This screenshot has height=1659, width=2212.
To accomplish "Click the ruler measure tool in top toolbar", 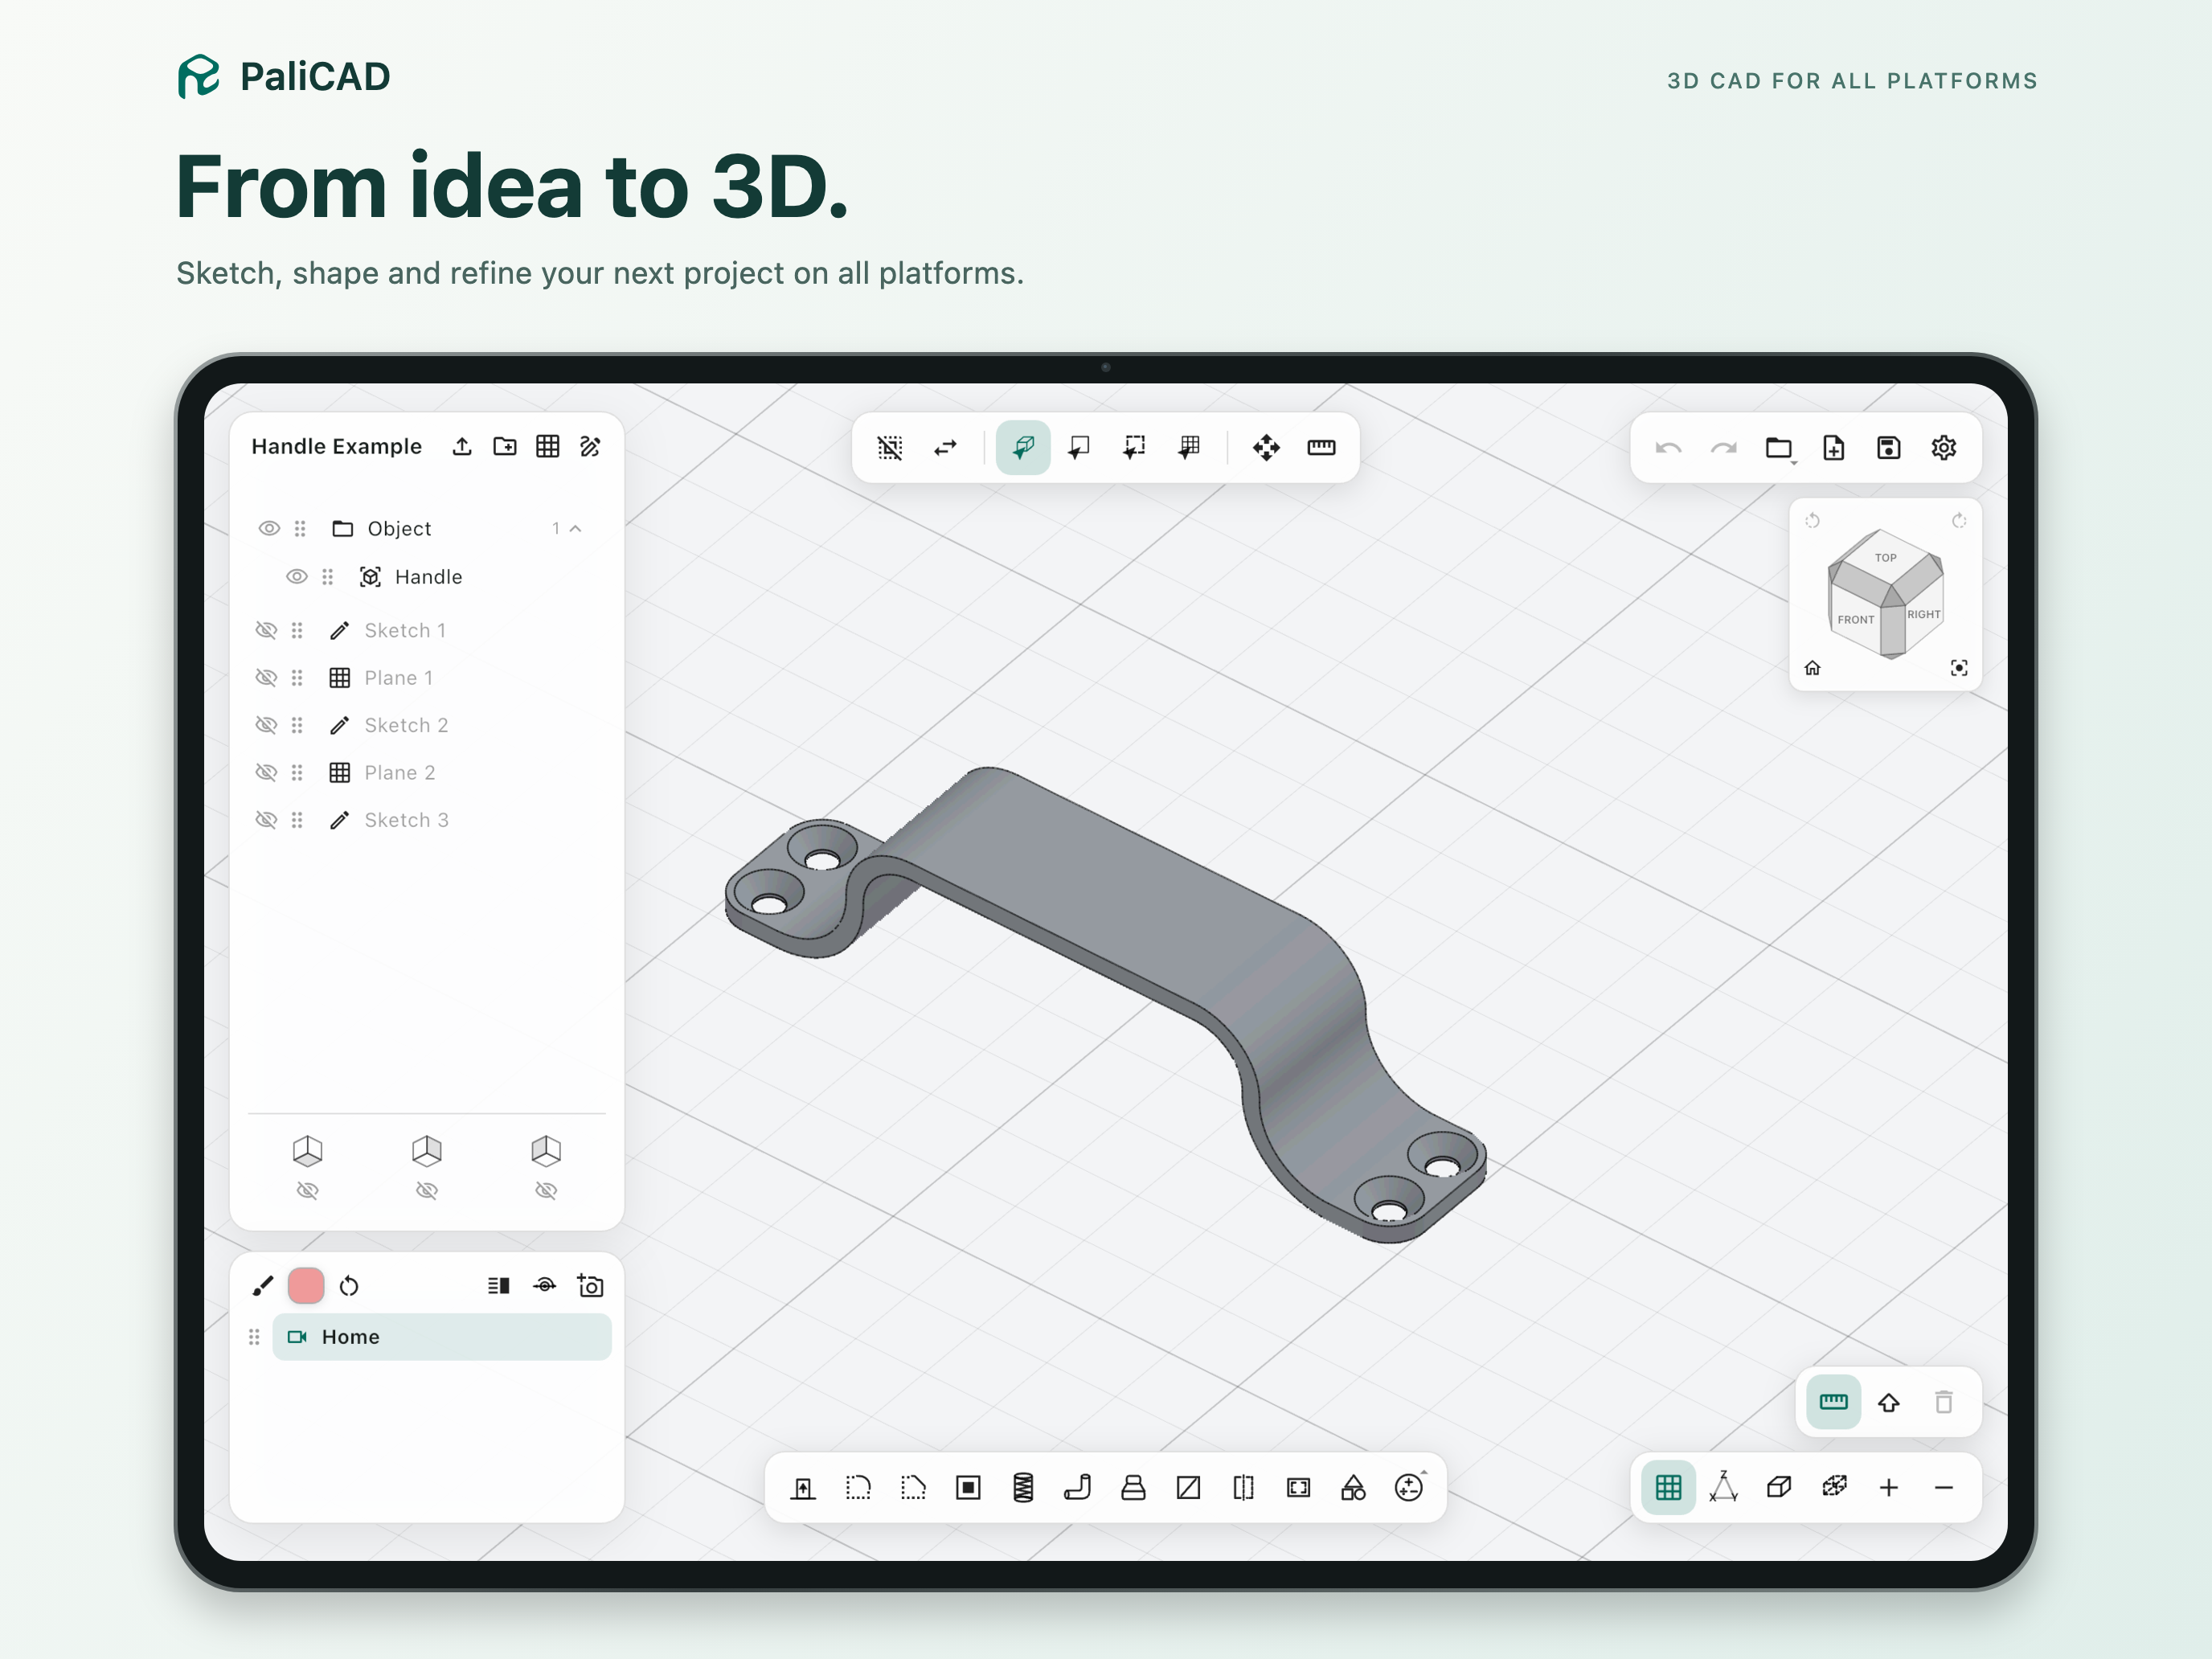I will coord(1321,447).
